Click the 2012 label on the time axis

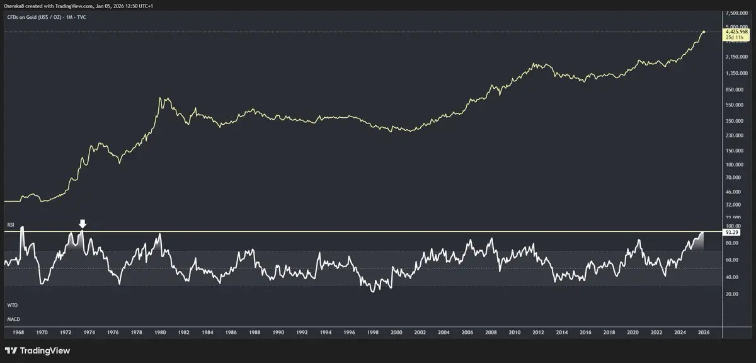point(538,331)
